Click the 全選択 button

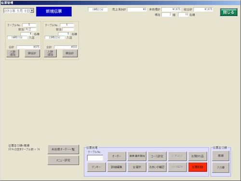pos(137,167)
